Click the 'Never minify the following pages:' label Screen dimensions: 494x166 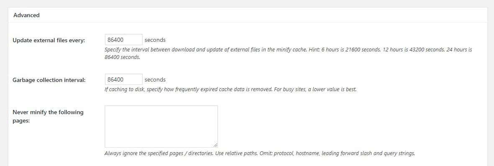pyautogui.click(x=48, y=117)
